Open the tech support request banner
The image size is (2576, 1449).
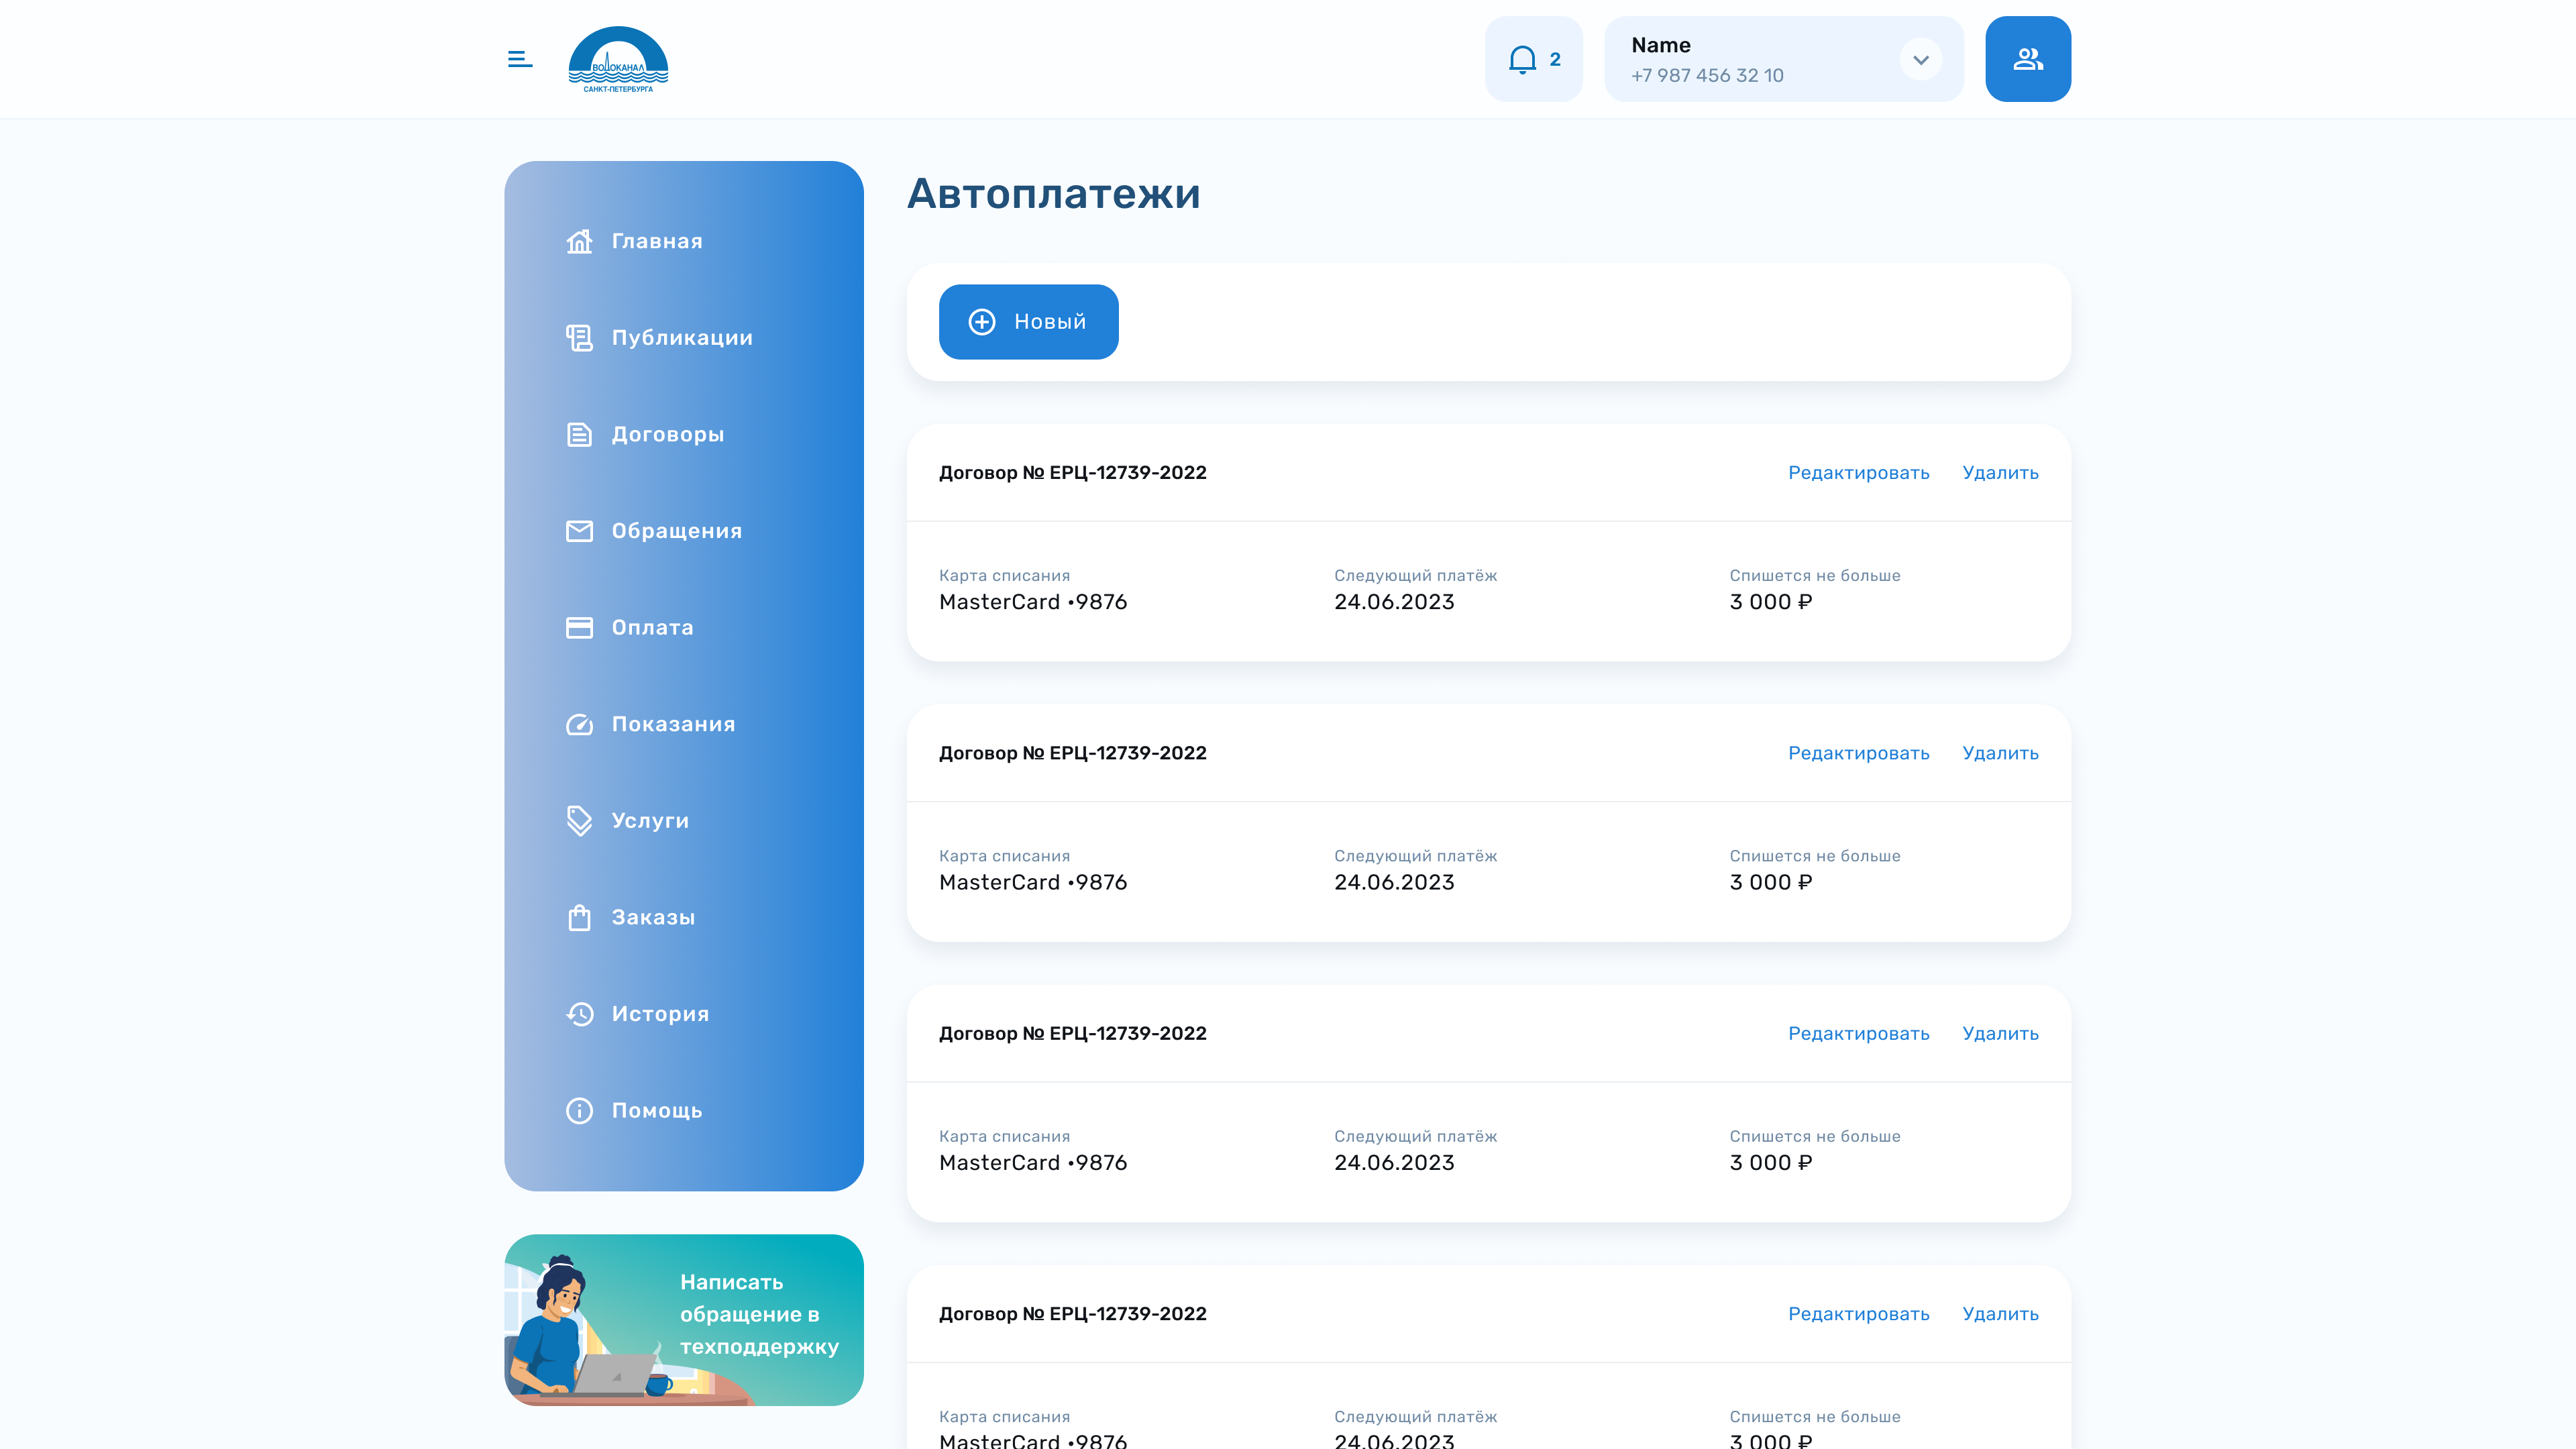tap(683, 1319)
